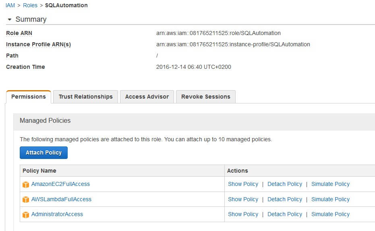Click the Role ARN value text
Image resolution: width=375 pixels, height=231 pixels.
pos(218,33)
